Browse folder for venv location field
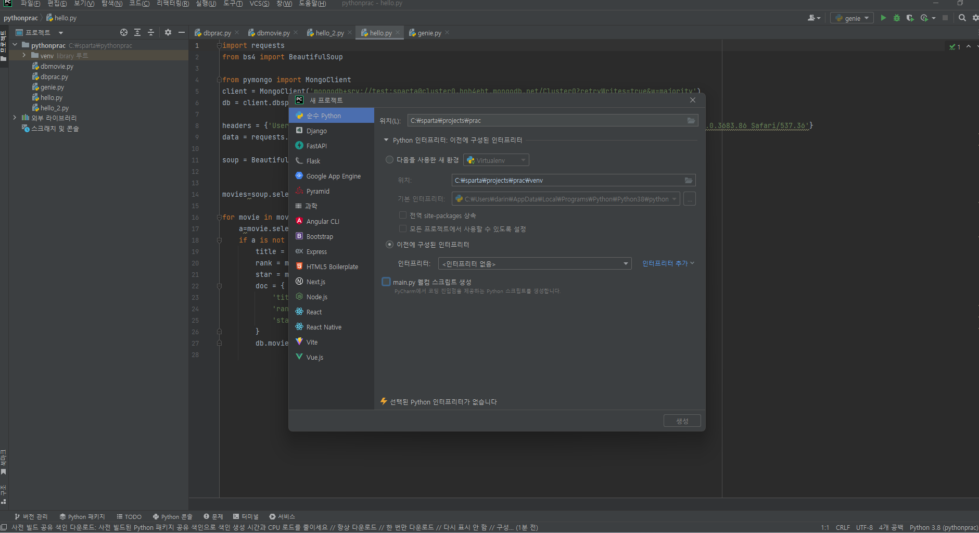979x533 pixels. point(689,181)
